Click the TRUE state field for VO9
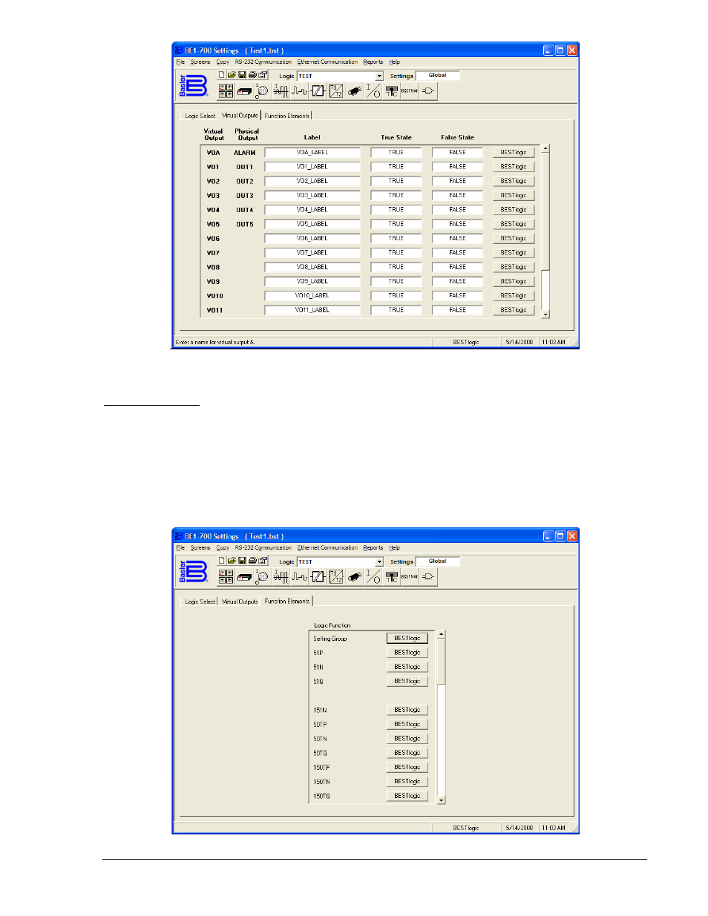The height and width of the screenshot is (916, 708). 396,282
